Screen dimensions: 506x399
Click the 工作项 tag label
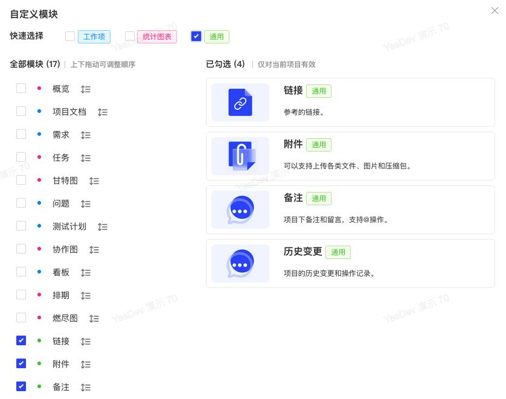(94, 36)
